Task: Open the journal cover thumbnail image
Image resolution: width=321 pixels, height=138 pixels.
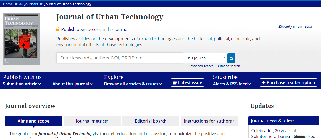Action: [21, 39]
